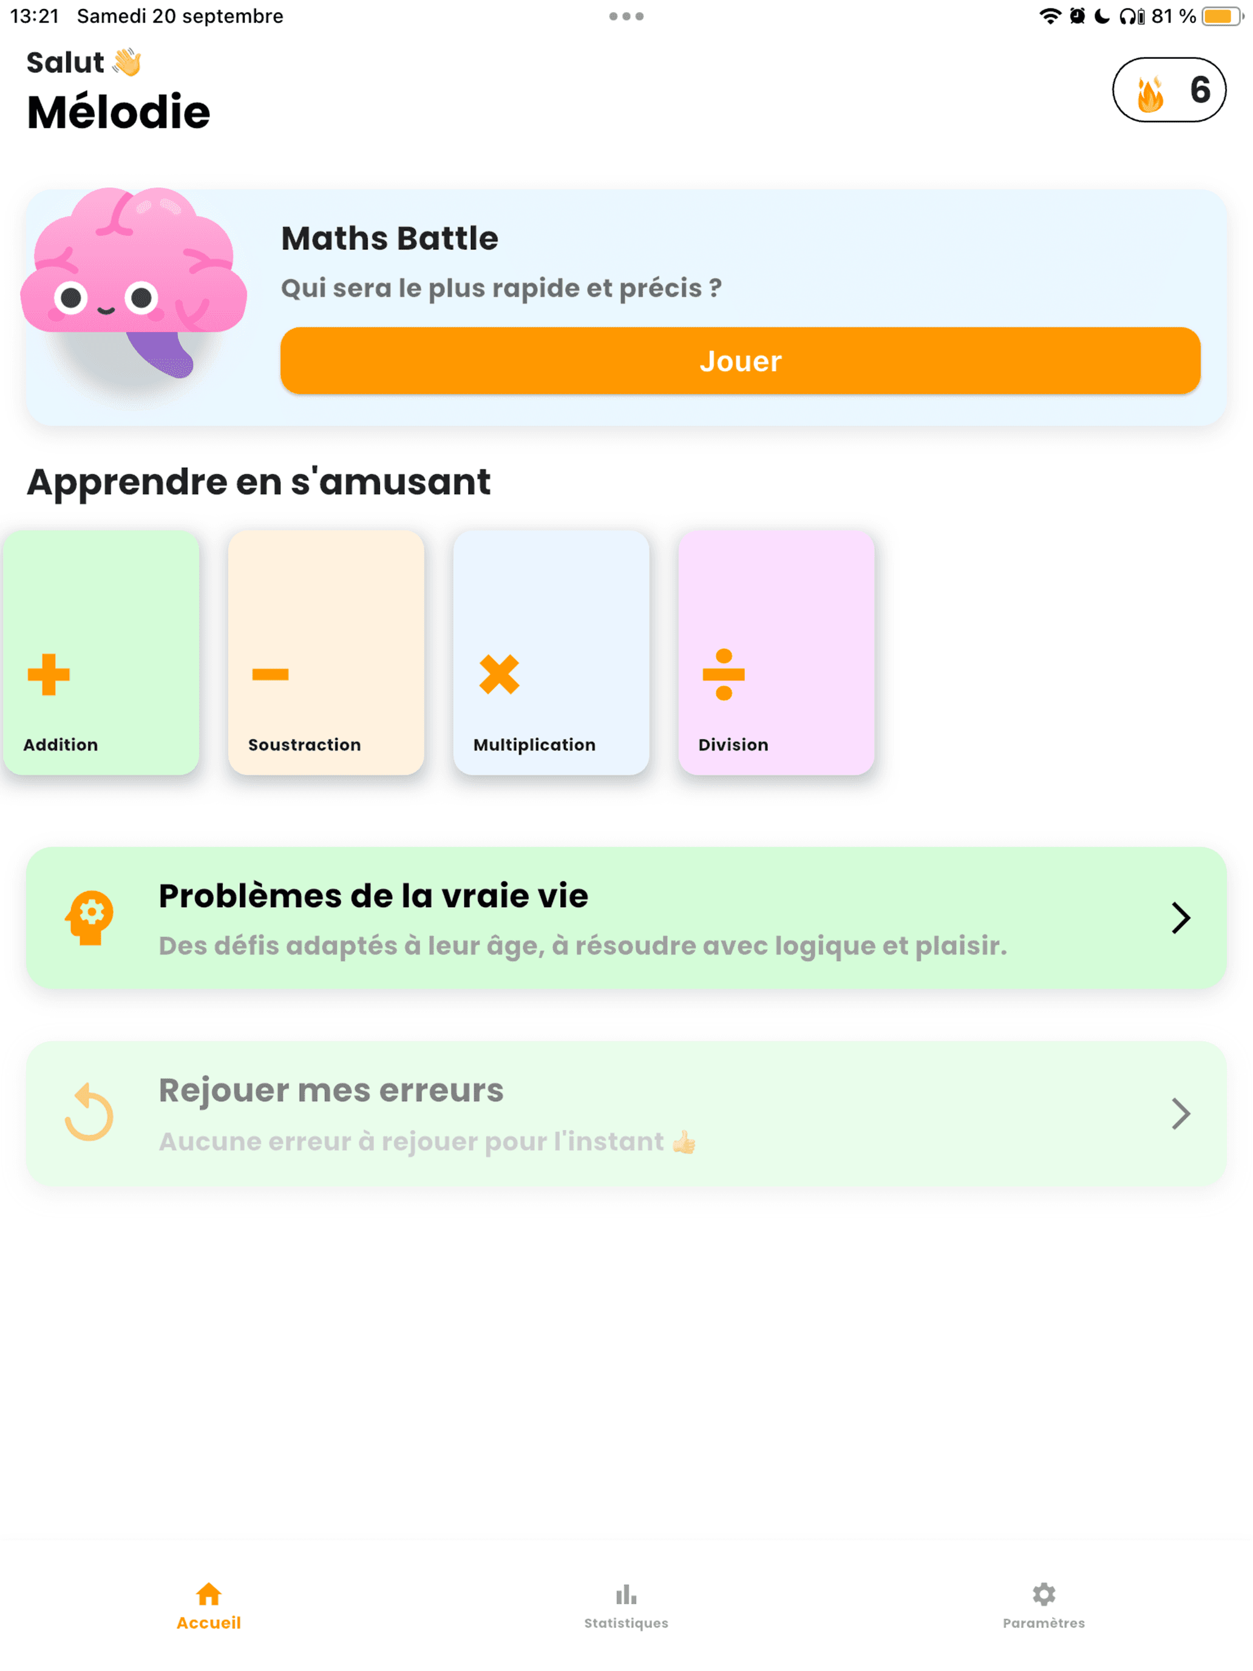Go to the Accueil tab
Viewport: 1253px width, 1671px height.
208,1606
